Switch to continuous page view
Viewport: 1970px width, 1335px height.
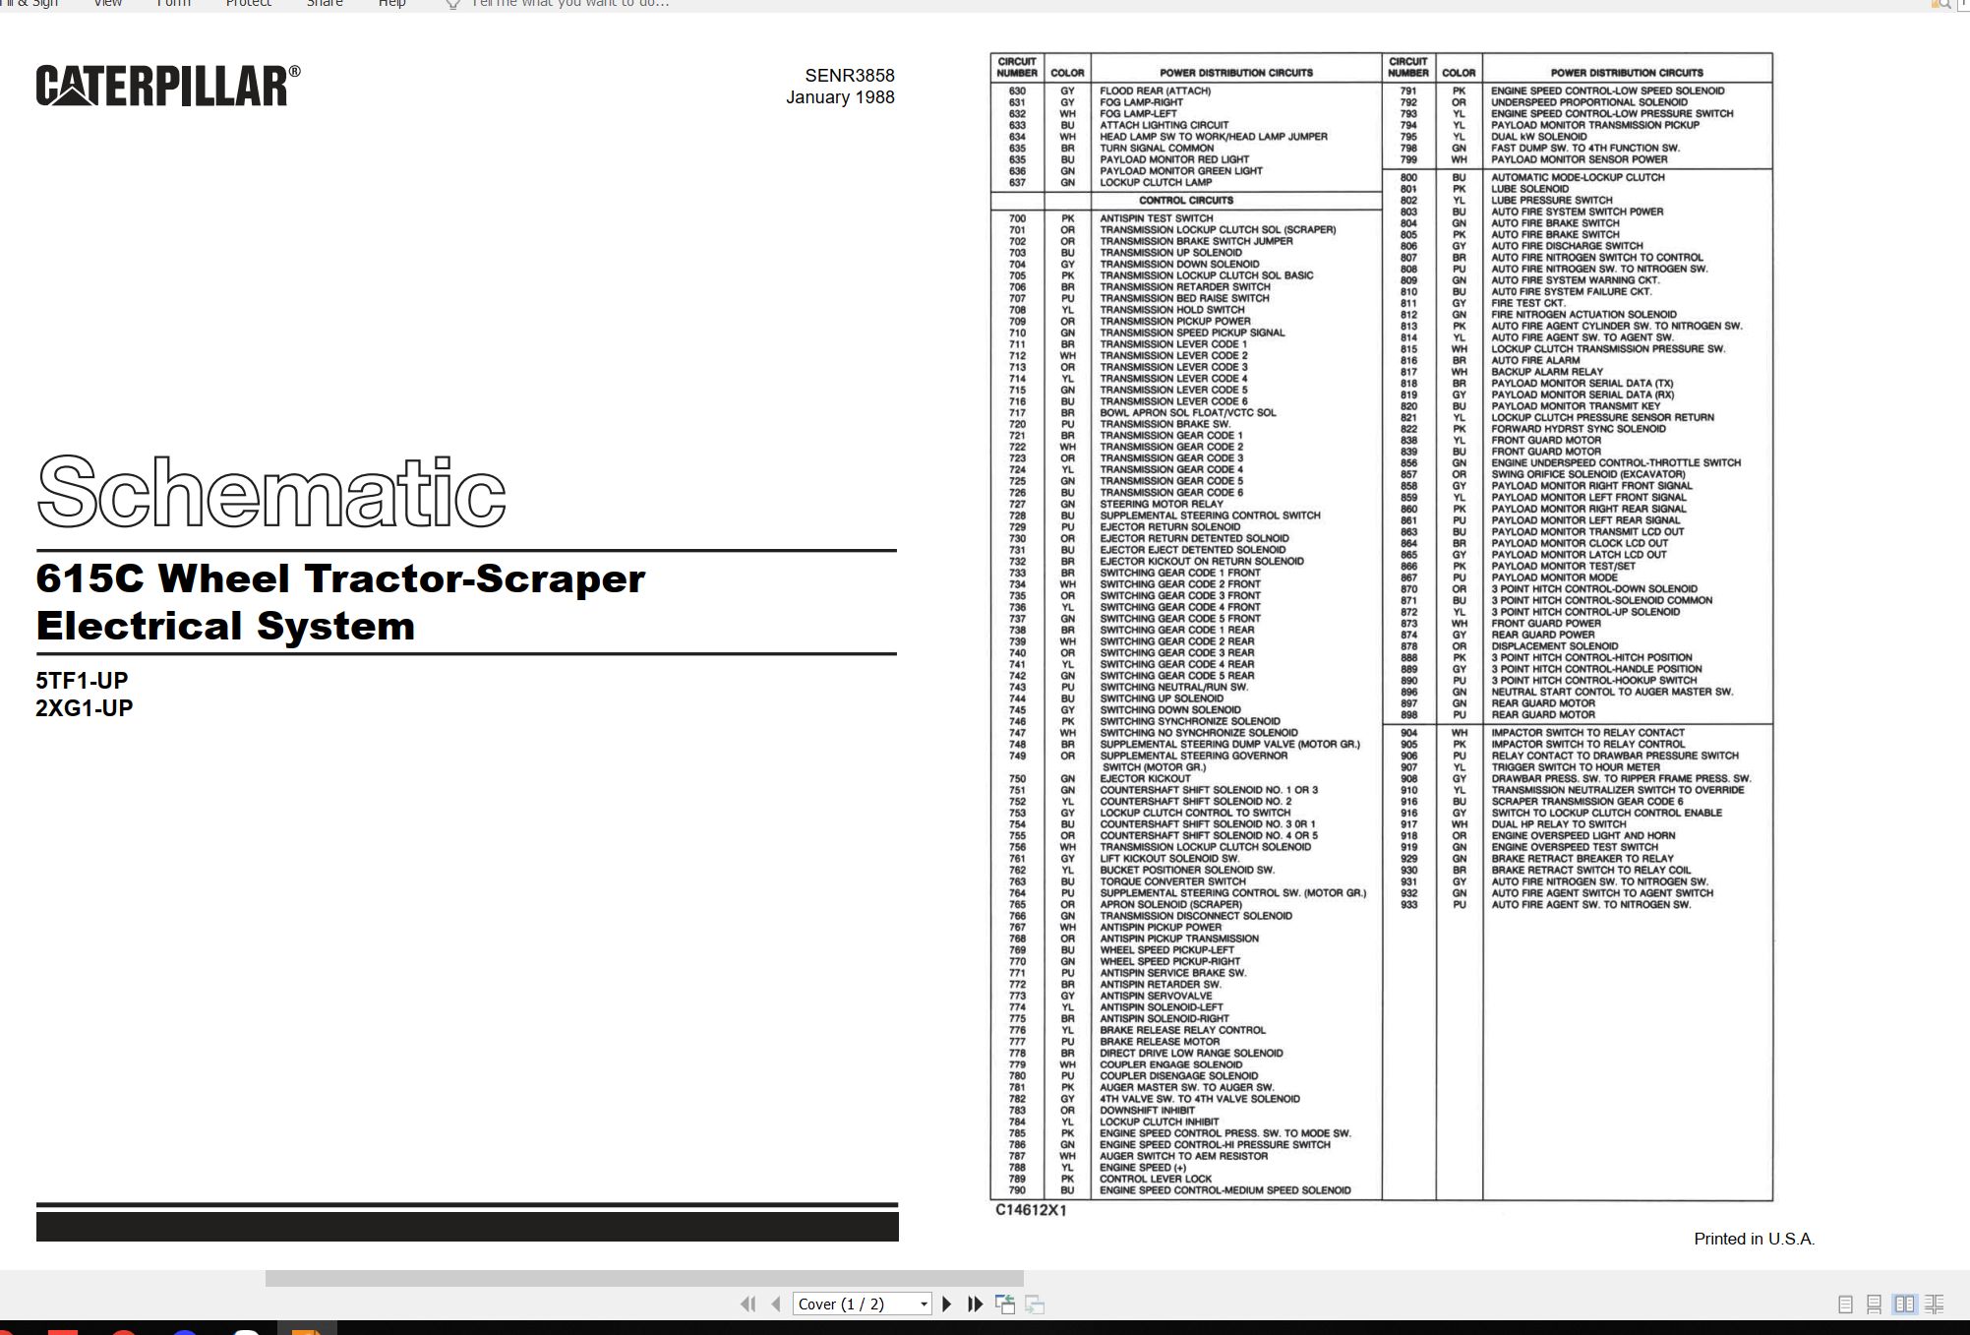[x=1875, y=1305]
